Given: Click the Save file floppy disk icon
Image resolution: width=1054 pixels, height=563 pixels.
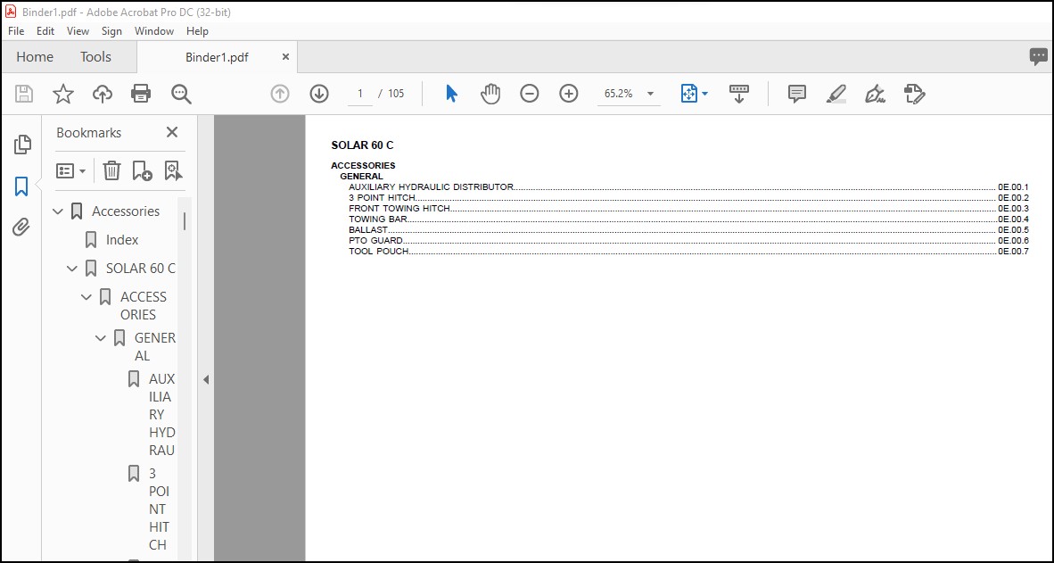Looking at the screenshot, I should pos(24,94).
